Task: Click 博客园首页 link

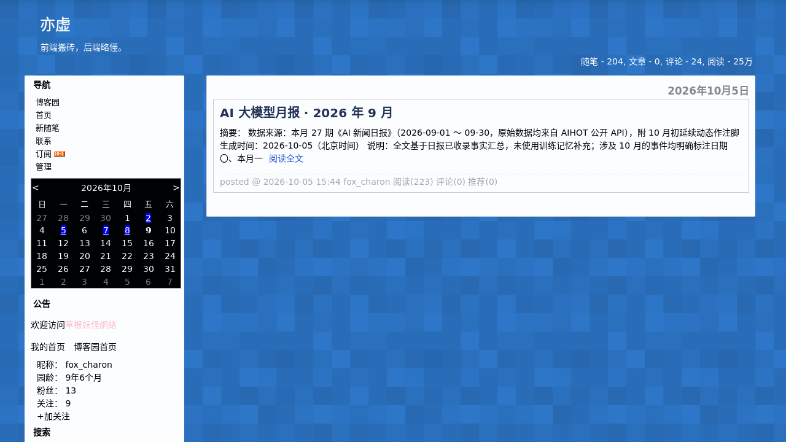Action: 95,347
